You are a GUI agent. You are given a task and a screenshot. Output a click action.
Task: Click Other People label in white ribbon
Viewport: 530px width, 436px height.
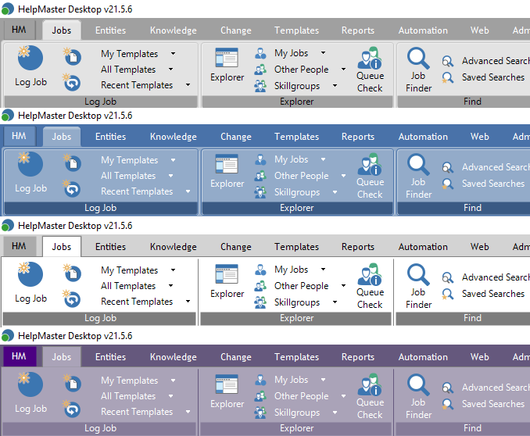(301, 286)
